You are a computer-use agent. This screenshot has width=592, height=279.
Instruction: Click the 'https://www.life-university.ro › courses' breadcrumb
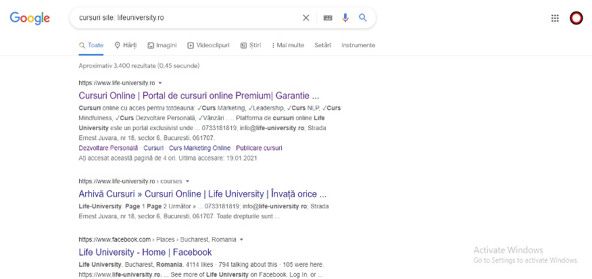click(130, 181)
